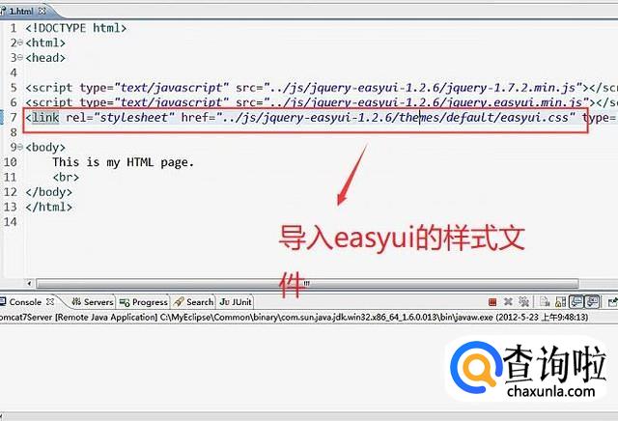Click the Remove All Terminated Launches double-X icon
The width and height of the screenshot is (618, 421).
click(x=523, y=302)
